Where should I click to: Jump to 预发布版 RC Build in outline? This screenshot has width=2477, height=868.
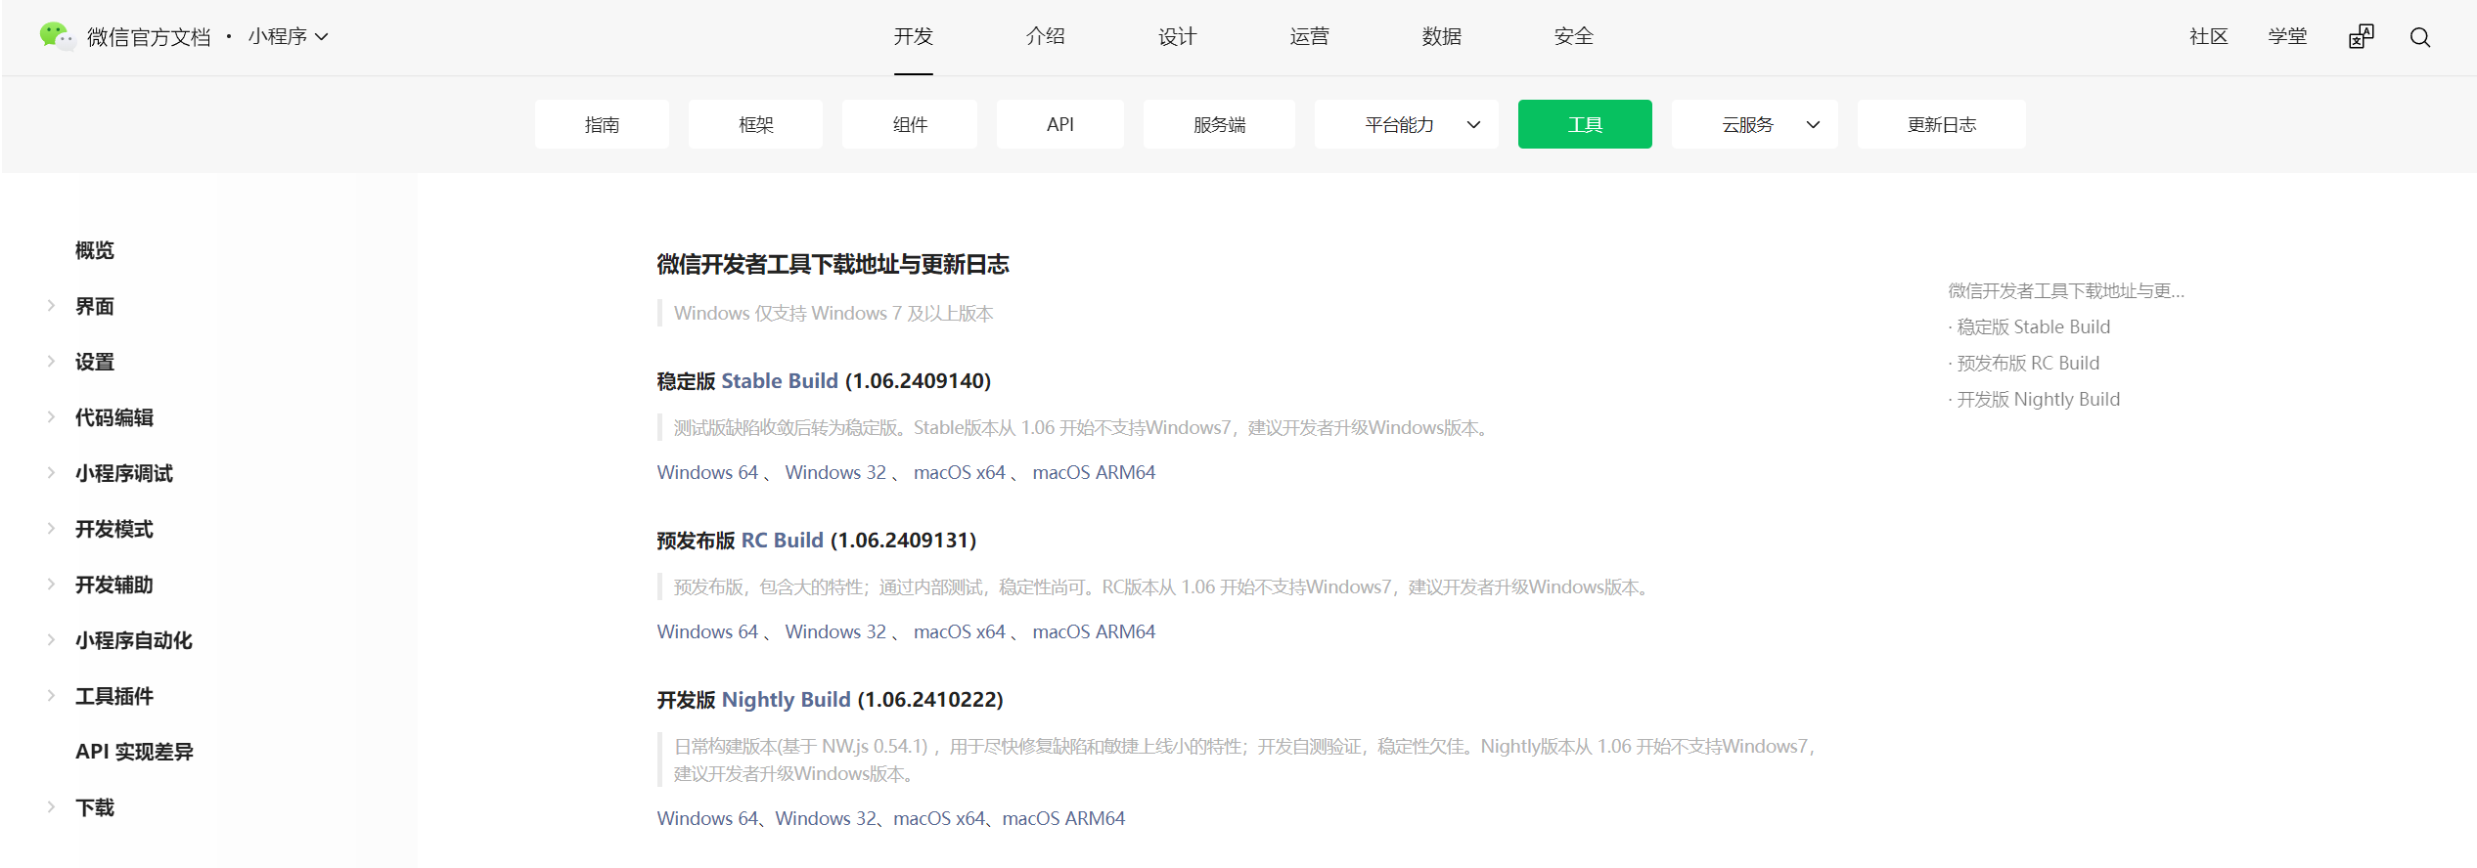tap(2028, 363)
